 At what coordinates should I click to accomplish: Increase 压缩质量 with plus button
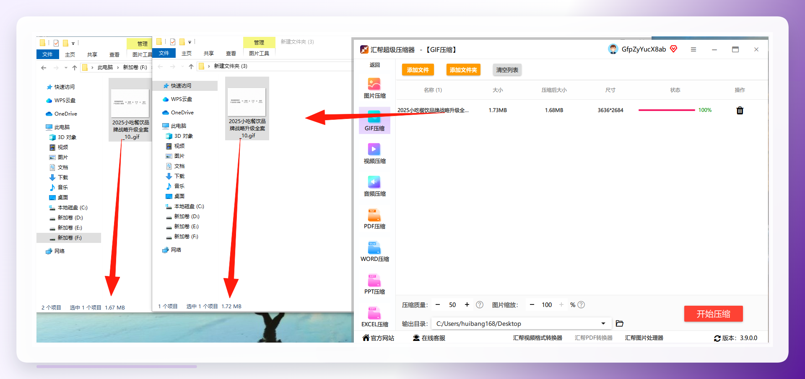point(467,305)
